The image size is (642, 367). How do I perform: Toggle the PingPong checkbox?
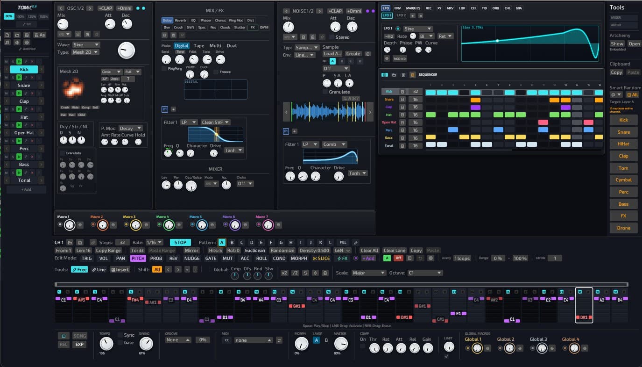coord(164,68)
